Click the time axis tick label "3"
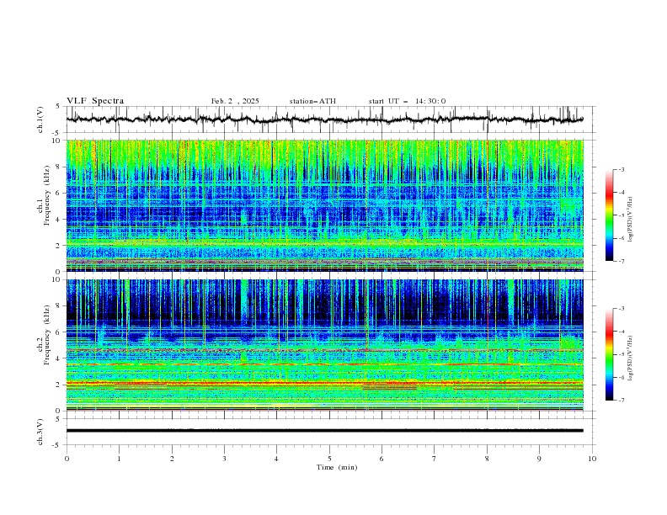The height and width of the screenshot is (515, 667). [224, 459]
